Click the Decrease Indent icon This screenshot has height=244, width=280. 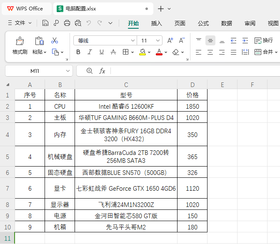tap(233, 40)
